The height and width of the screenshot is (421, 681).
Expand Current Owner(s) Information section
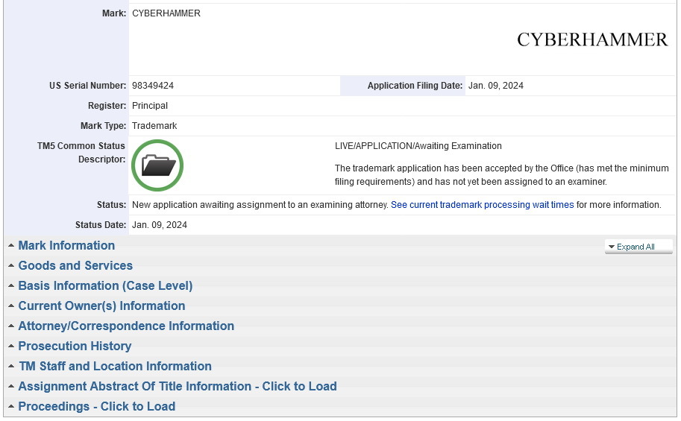(101, 306)
